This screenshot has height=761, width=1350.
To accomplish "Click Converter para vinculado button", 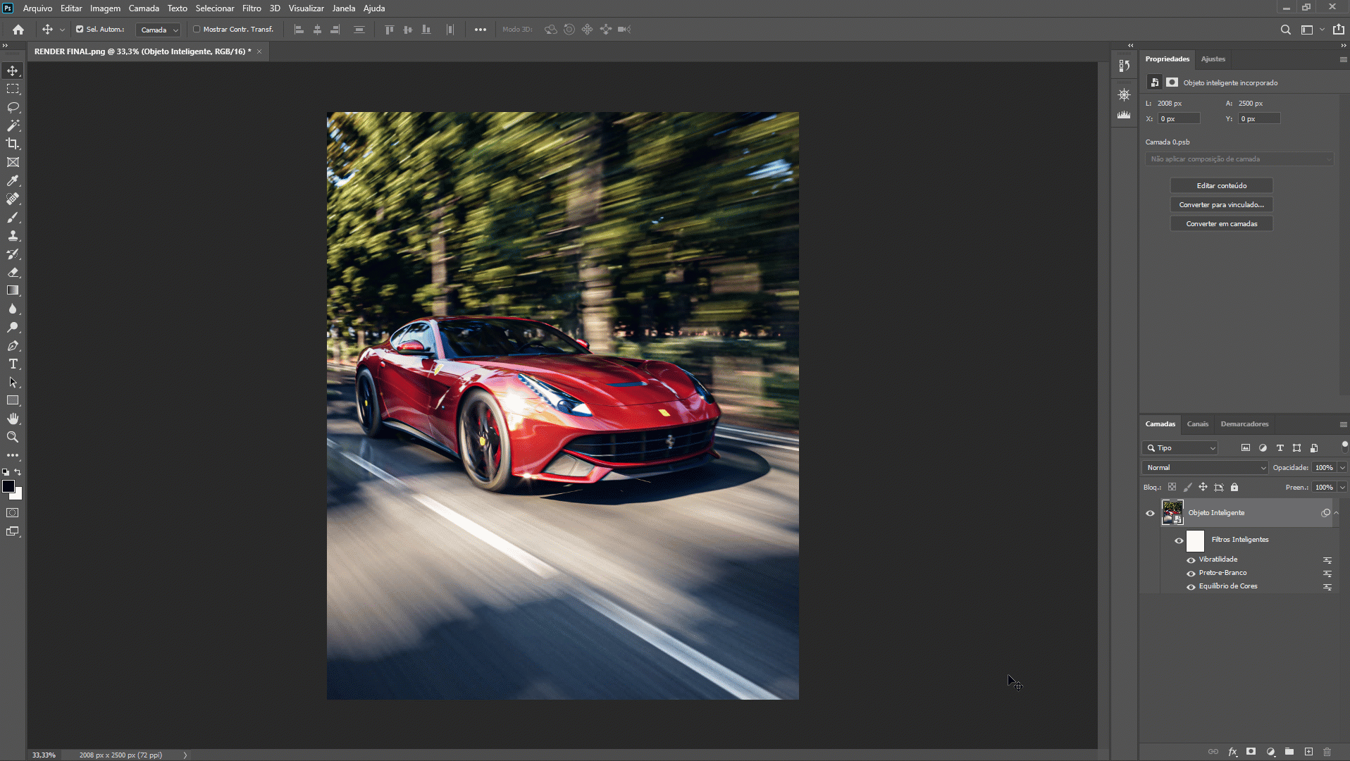I will coord(1221,205).
